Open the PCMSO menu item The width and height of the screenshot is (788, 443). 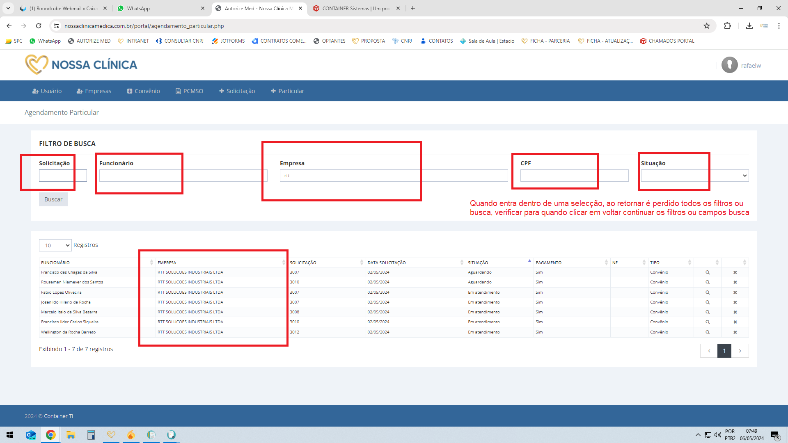pos(189,91)
